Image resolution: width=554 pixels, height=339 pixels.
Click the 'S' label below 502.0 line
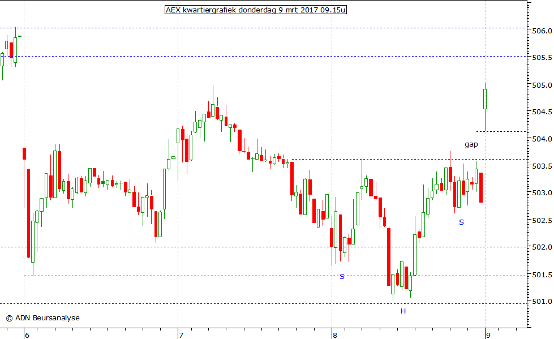(x=342, y=276)
